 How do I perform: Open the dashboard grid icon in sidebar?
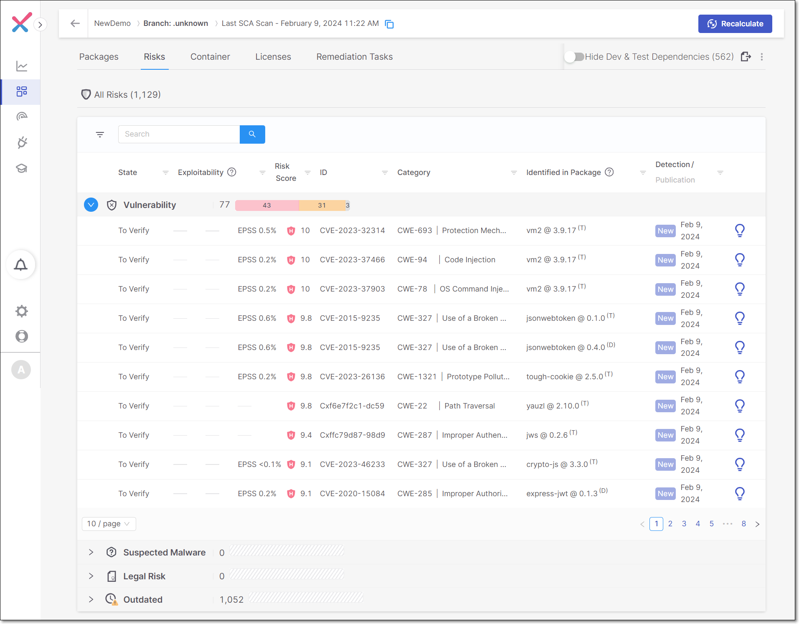[22, 91]
